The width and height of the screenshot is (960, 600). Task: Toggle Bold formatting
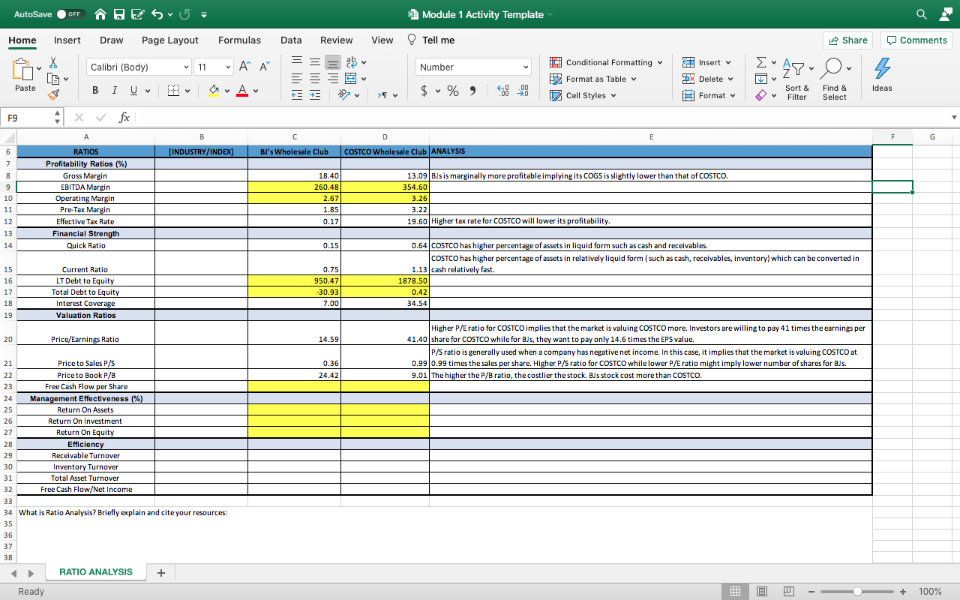coord(95,91)
